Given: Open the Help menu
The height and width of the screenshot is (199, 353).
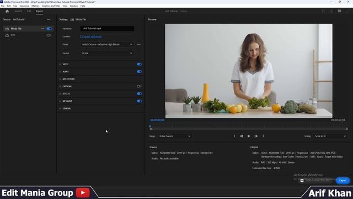Looking at the screenshot, I should pyautogui.click(x=83, y=6).
